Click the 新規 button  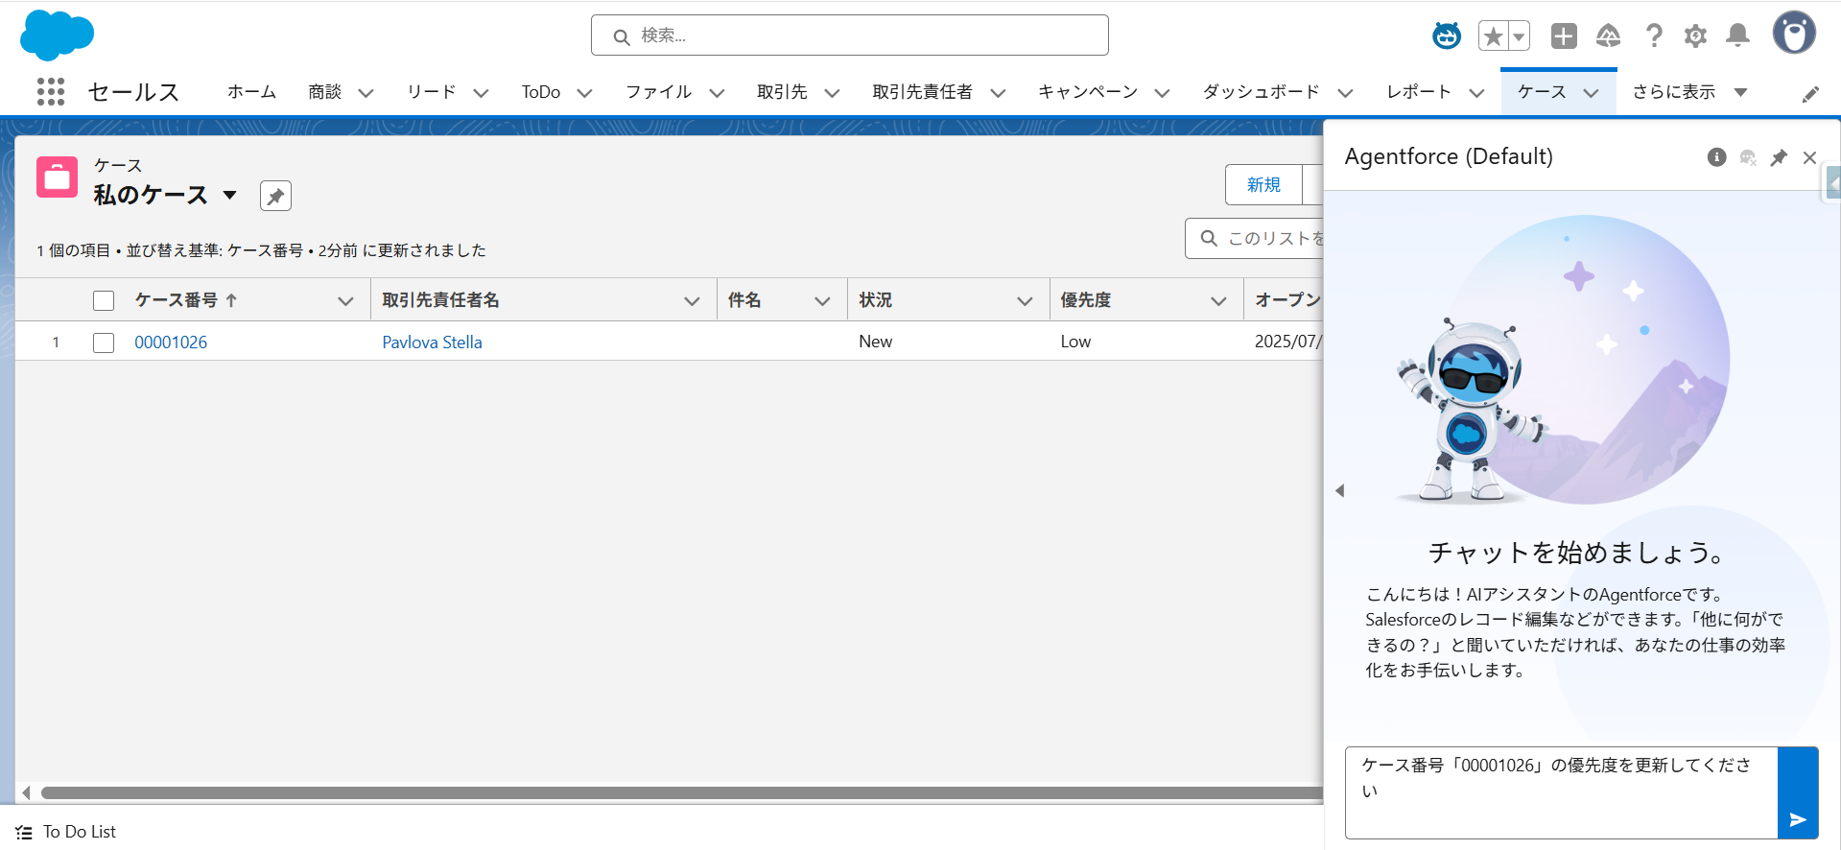point(1263,185)
